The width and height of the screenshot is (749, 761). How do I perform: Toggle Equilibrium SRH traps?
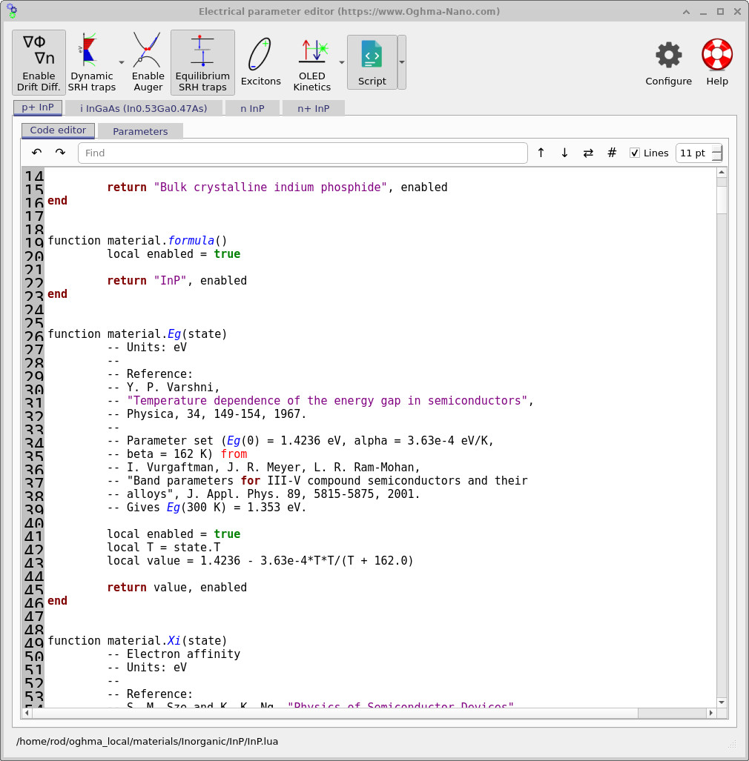tap(202, 62)
